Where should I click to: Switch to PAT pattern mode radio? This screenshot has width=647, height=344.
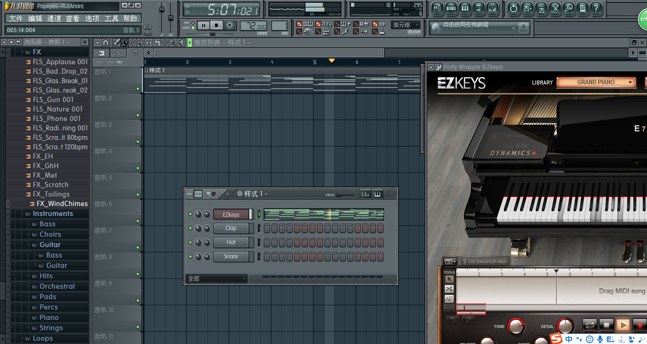pos(193,23)
